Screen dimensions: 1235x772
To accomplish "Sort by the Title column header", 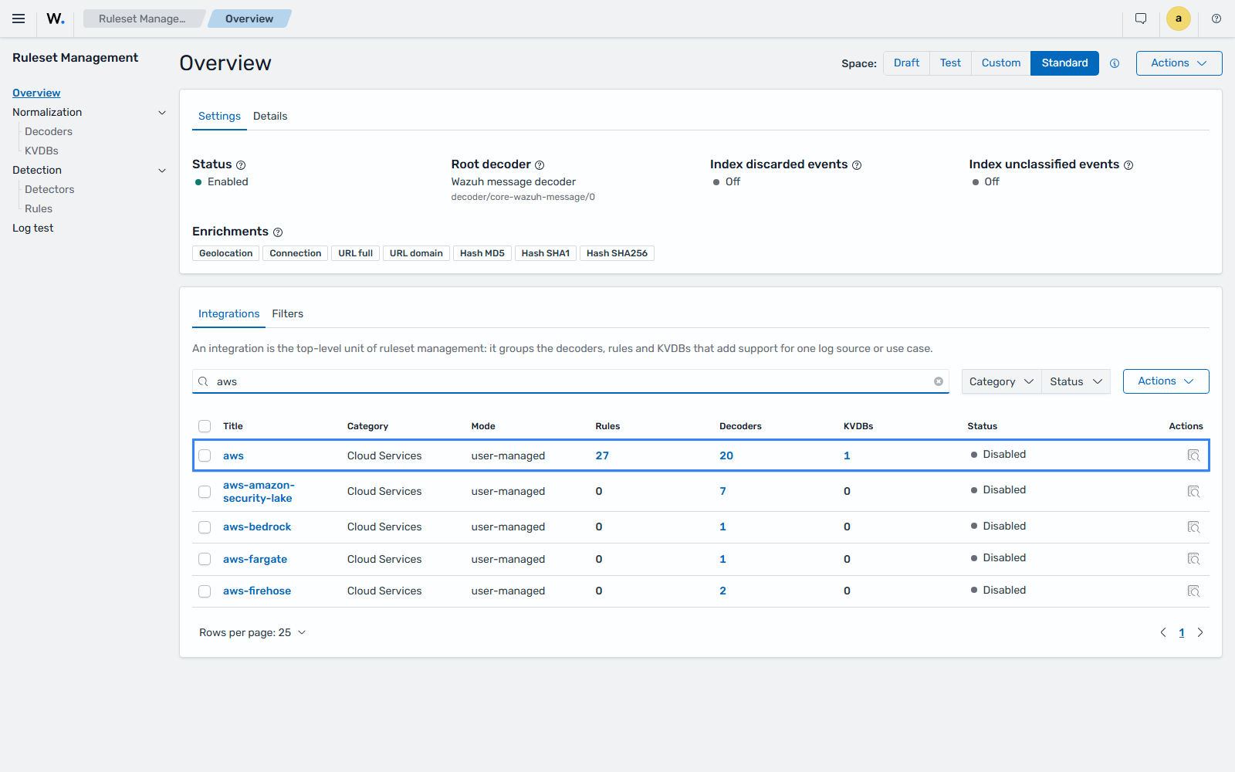I will point(233,426).
